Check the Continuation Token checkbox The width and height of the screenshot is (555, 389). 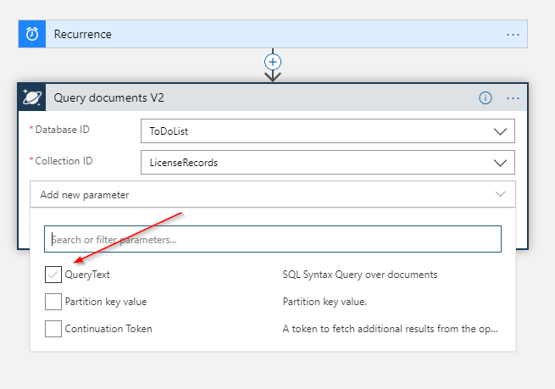coord(53,329)
